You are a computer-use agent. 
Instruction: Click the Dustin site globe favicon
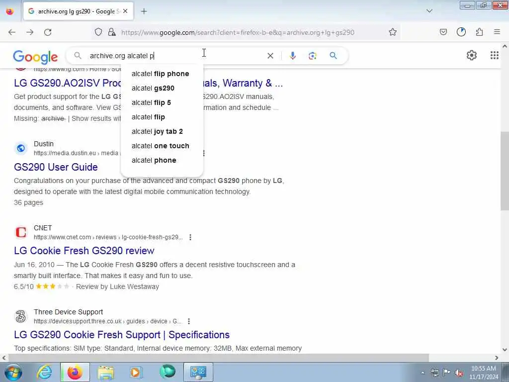[21, 148]
